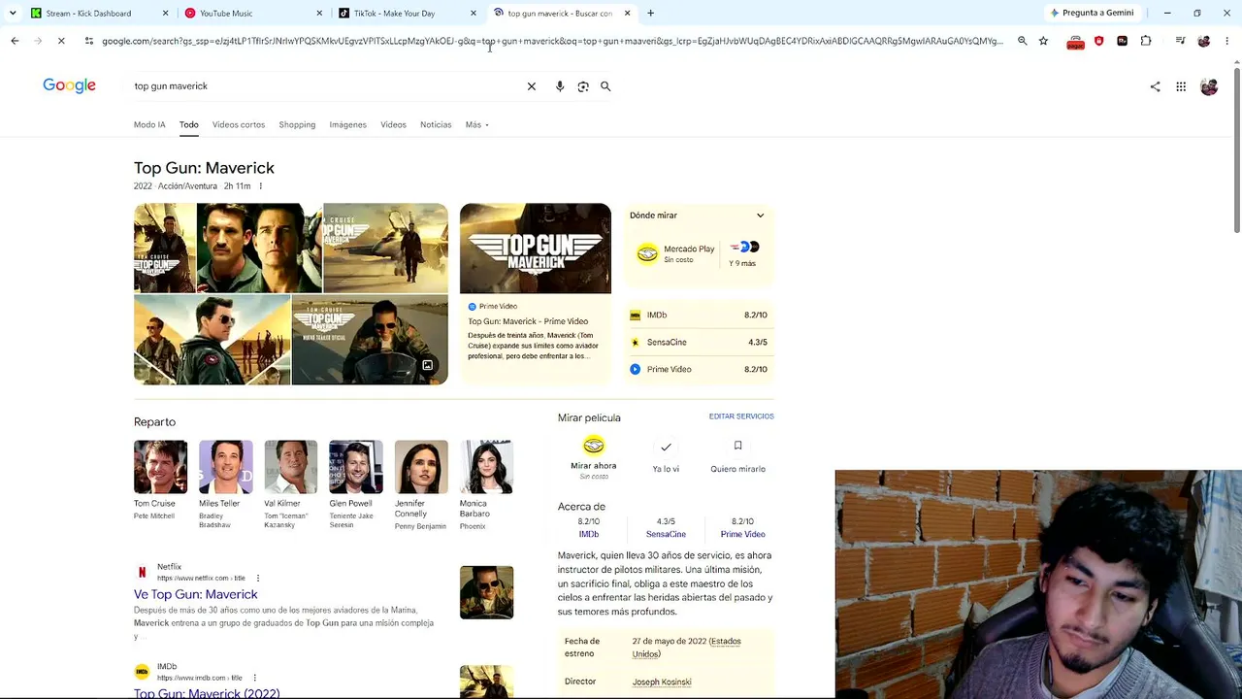Search by image with Google Lens

pyautogui.click(x=583, y=86)
